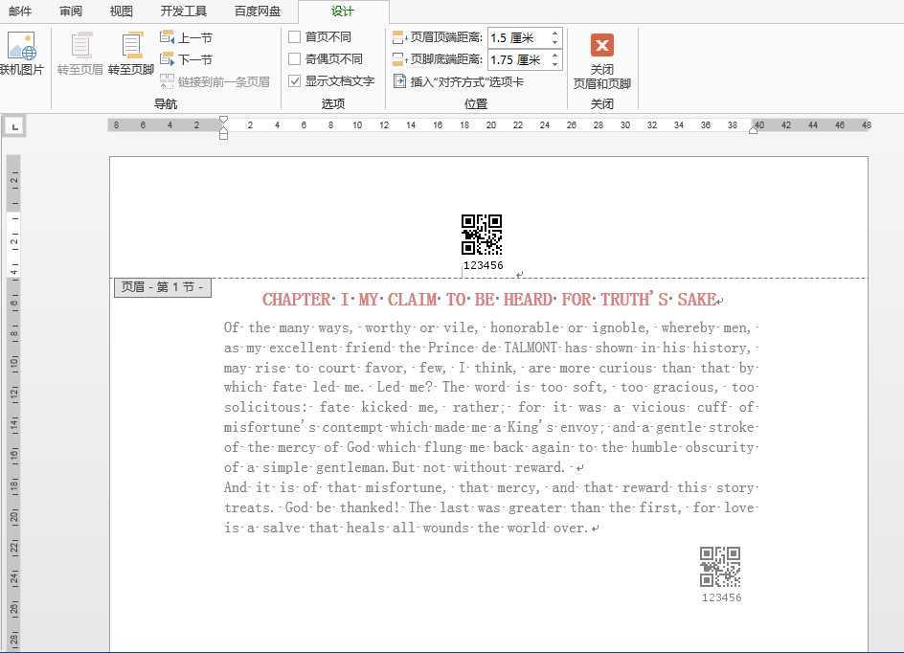Toggle Different Odd & Even Pages (奇偶页不同) checkbox

point(295,58)
